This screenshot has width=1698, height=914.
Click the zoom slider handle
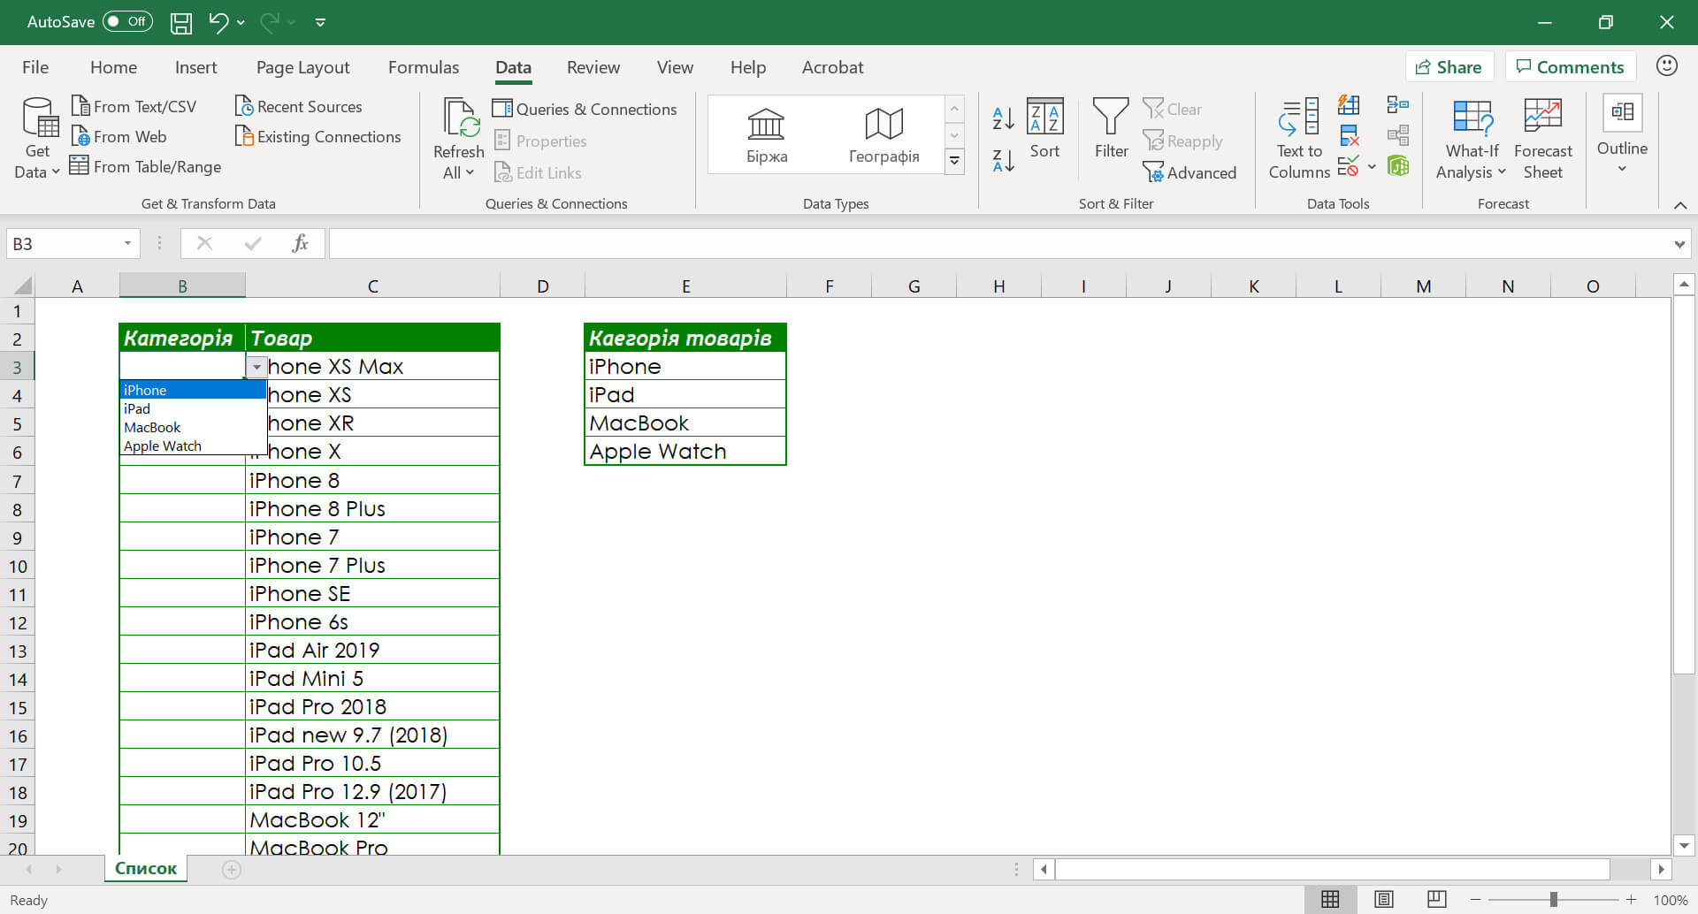1553,900
